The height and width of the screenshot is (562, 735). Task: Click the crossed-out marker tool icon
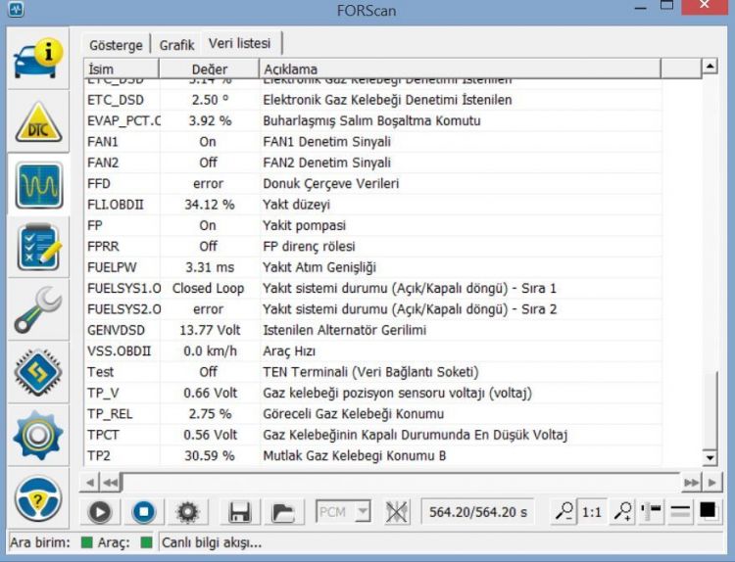click(x=397, y=512)
